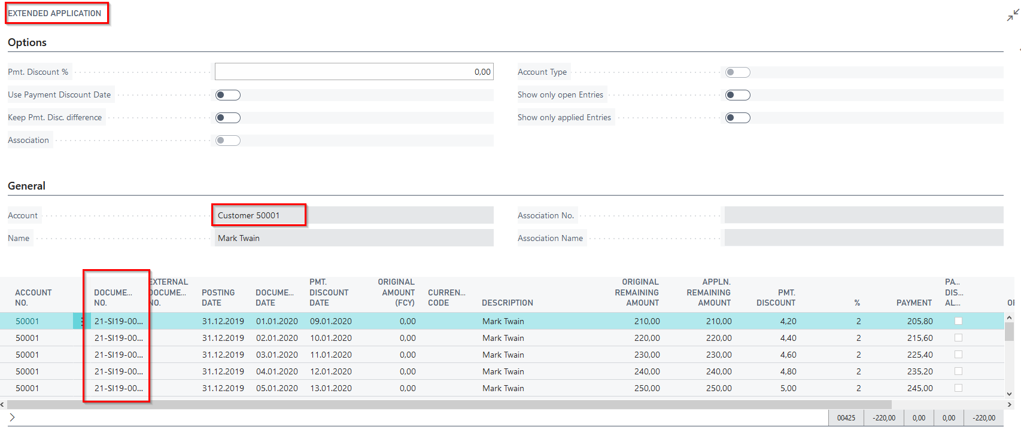This screenshot has height=430, width=1021.
Task: Tick the checkbox in the 245,00 payment row
Action: pyautogui.click(x=958, y=388)
